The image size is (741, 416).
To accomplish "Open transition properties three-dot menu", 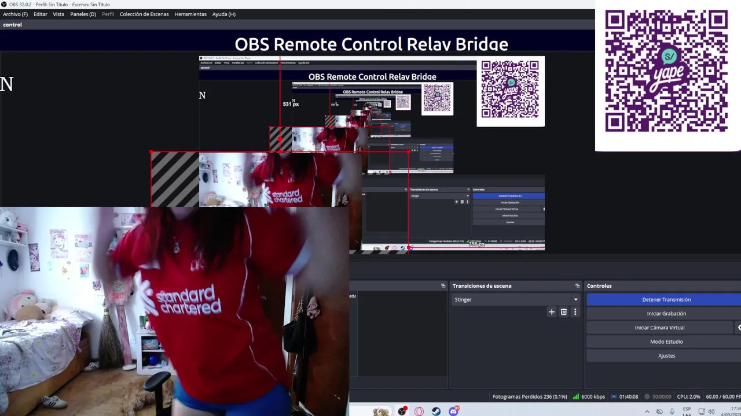I will tap(575, 312).
